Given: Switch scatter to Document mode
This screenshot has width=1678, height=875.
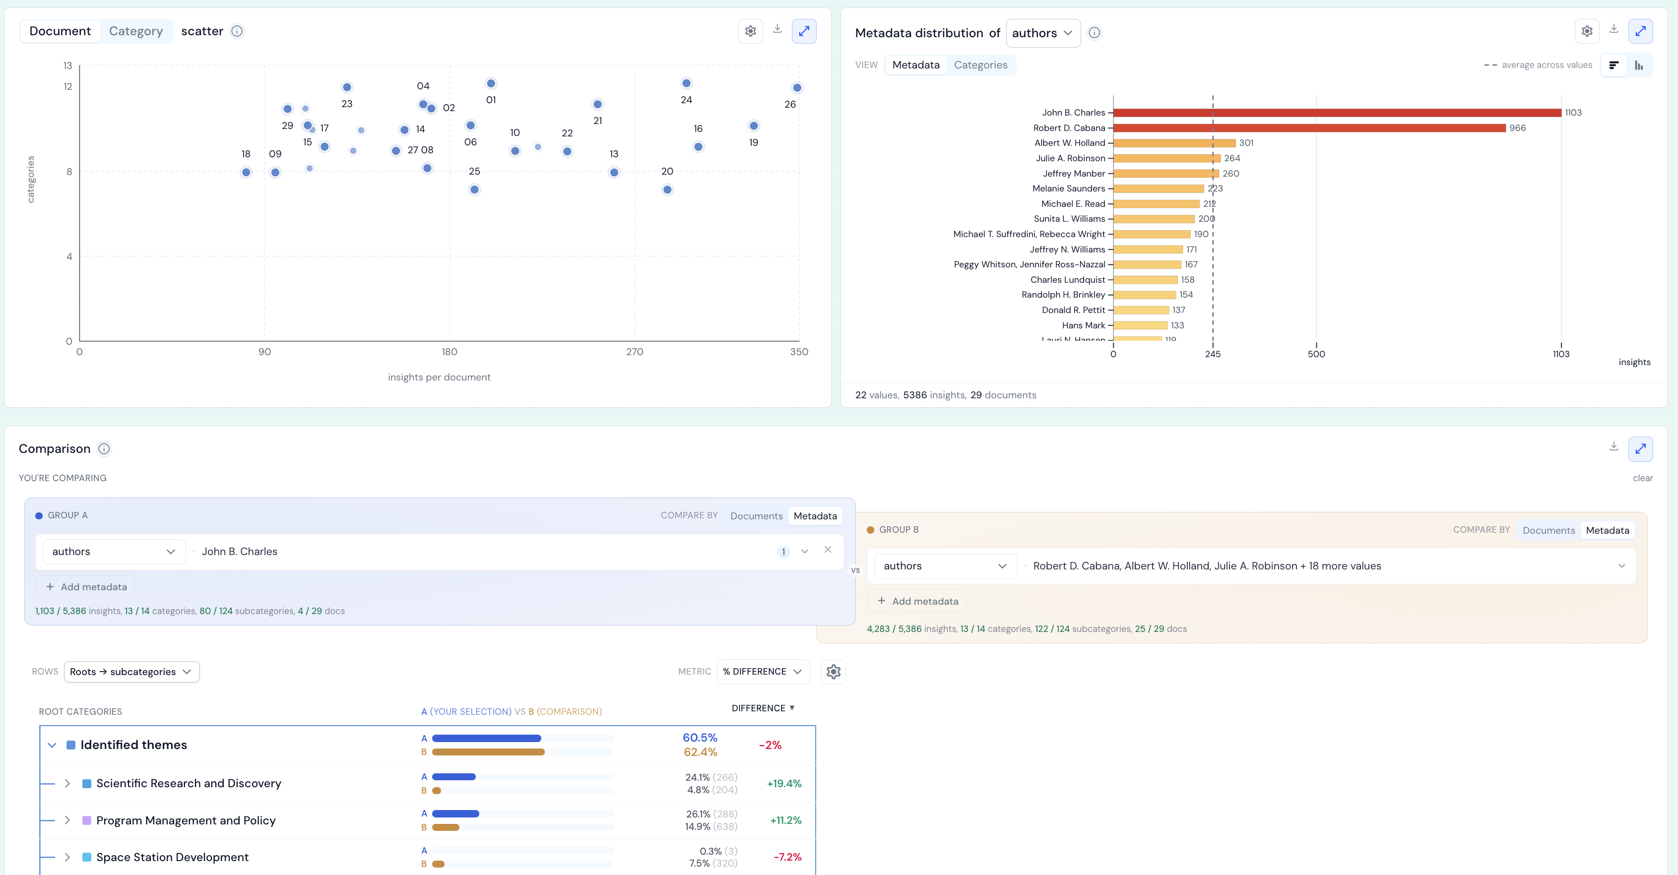Looking at the screenshot, I should (x=60, y=31).
